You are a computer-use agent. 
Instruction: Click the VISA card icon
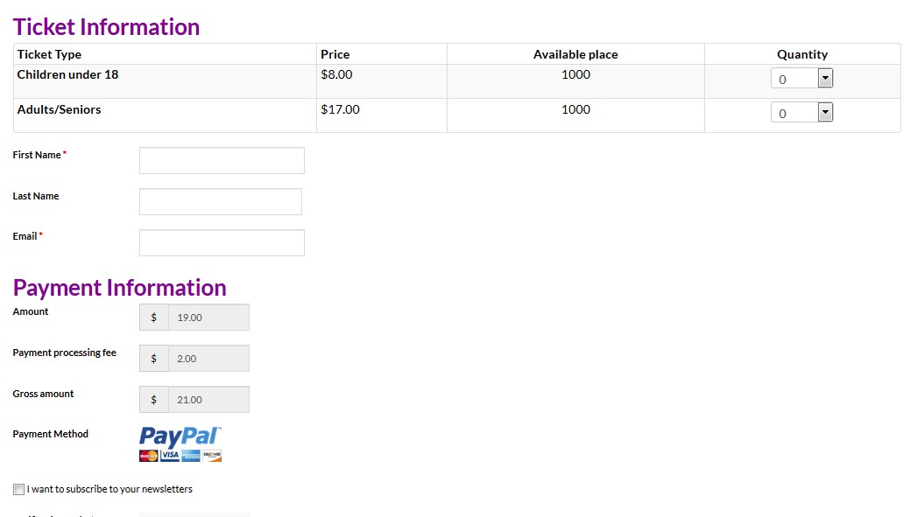(170, 456)
